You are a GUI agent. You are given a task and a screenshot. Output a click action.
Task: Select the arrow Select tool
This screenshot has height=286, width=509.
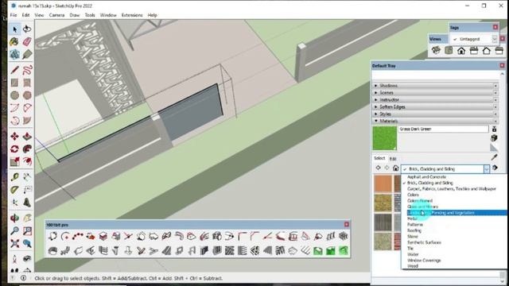pos(14,29)
